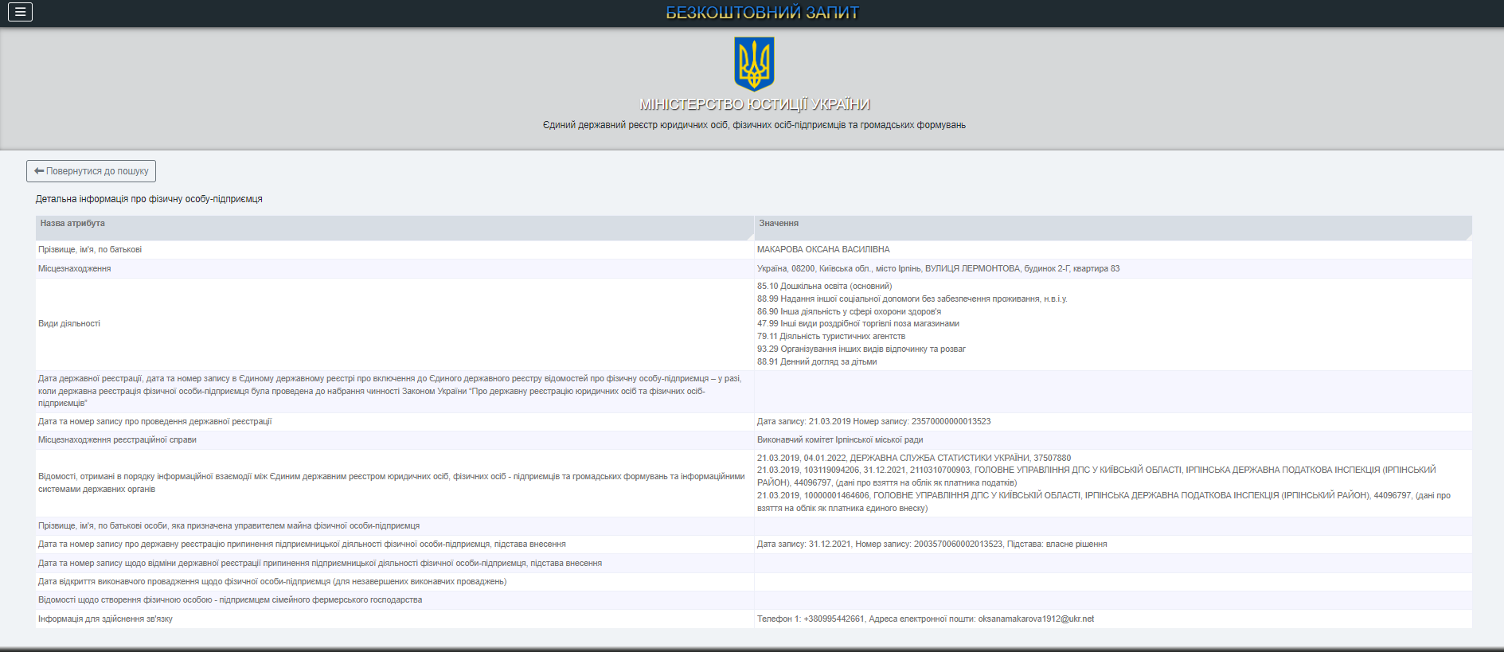Image resolution: width=1504 pixels, height=652 pixels.
Task: Click activity "88.91 Денний догляд за дітьми"
Action: (x=816, y=362)
